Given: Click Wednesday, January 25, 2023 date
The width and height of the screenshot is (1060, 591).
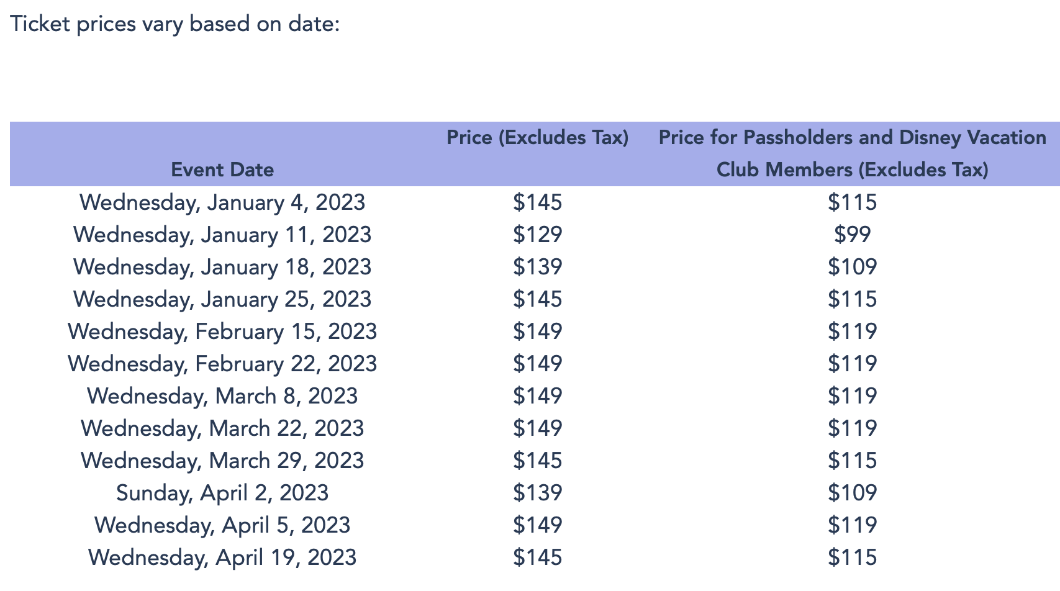Looking at the screenshot, I should click(x=222, y=299).
